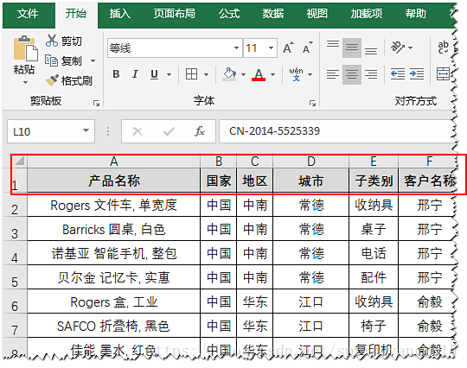Center text horizontally

pyautogui.click(x=352, y=74)
